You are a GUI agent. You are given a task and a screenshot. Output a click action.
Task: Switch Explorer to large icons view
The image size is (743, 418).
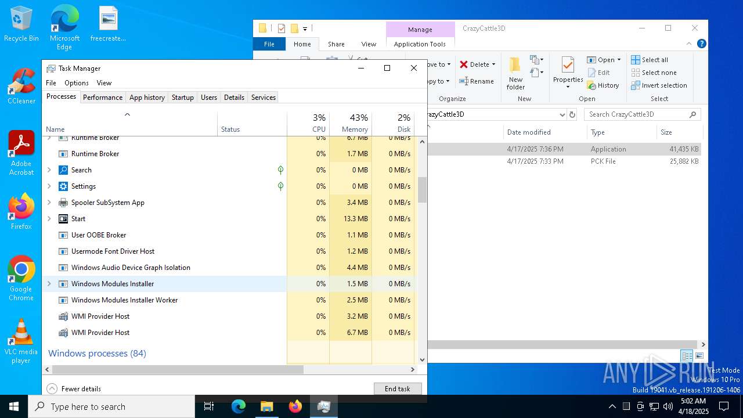tap(699, 356)
